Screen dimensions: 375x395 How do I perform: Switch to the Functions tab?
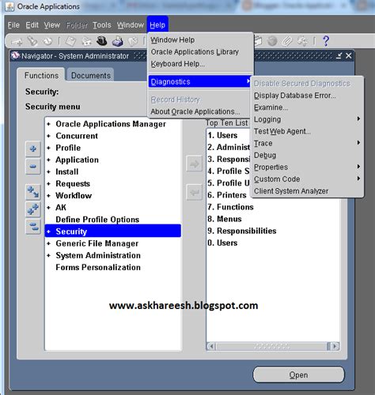[41, 75]
